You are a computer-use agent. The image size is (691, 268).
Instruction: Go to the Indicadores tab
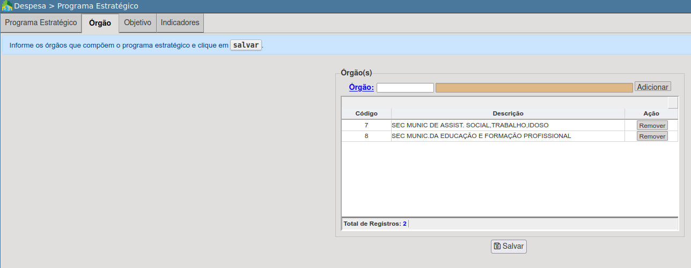point(180,23)
